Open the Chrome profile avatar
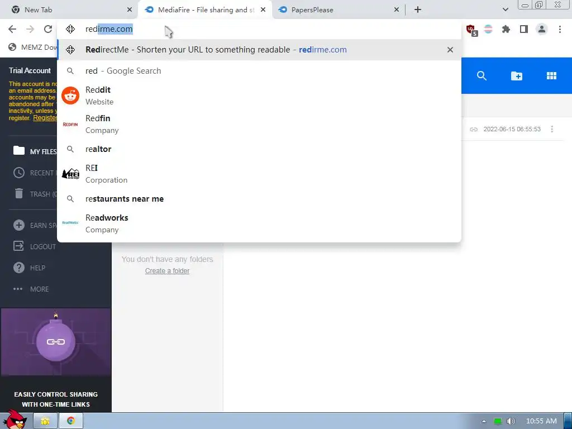572x429 pixels. (x=542, y=29)
